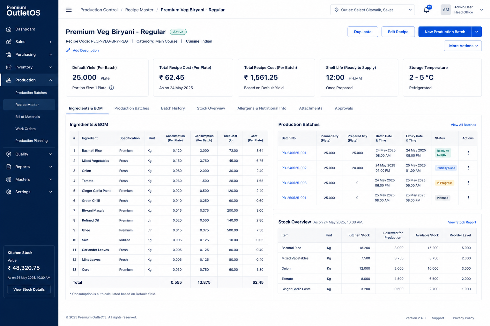Click the Purchasing basket icon

pyautogui.click(x=9, y=54)
